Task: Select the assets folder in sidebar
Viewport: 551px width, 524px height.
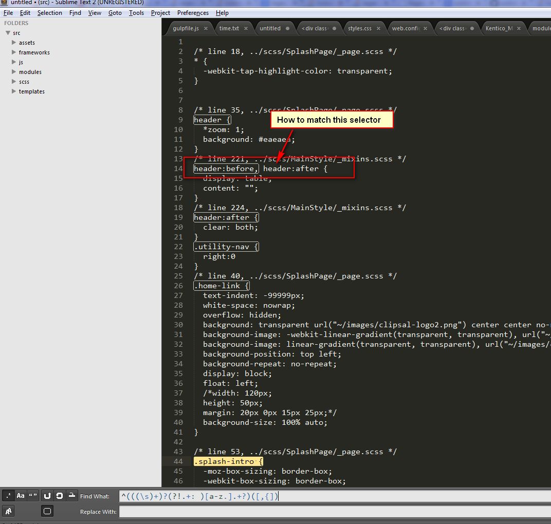Action: pos(27,43)
